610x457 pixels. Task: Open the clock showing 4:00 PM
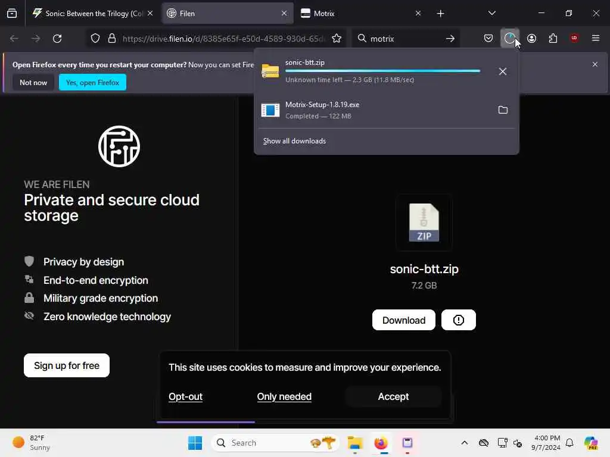(x=546, y=443)
